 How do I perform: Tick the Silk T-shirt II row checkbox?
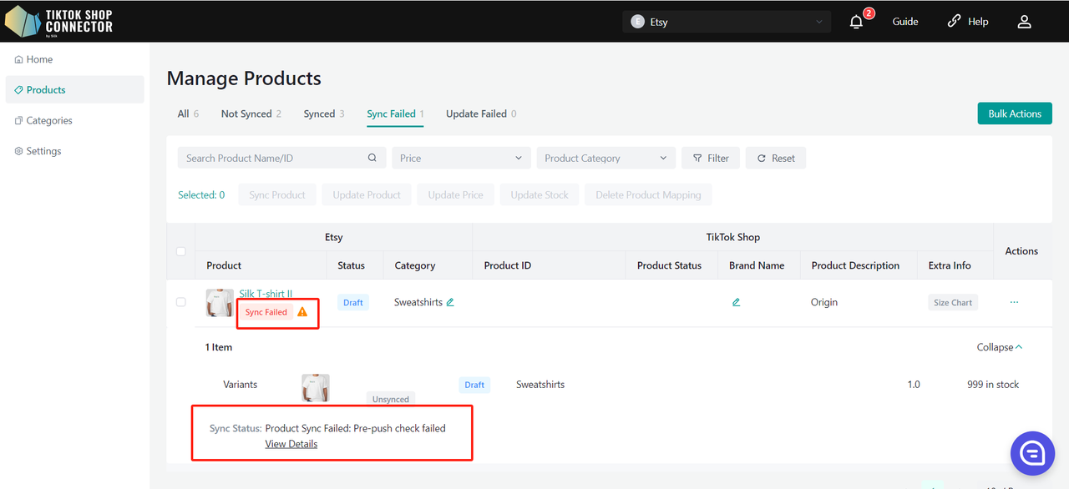tap(181, 302)
